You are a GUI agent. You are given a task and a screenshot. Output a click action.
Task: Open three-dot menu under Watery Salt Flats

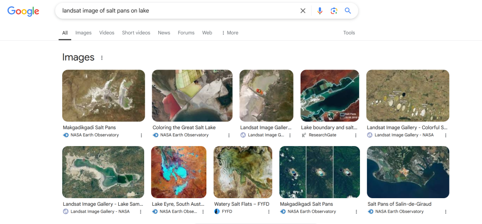[269, 212]
